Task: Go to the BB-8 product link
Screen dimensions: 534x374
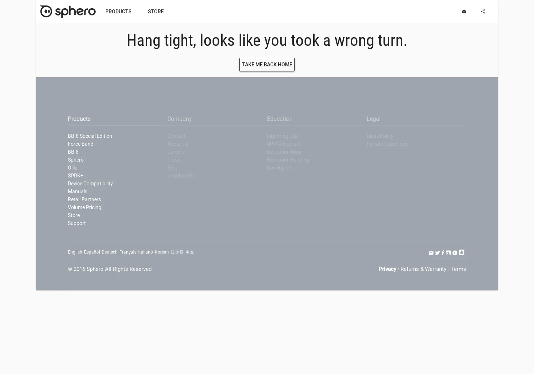Action: (73, 152)
